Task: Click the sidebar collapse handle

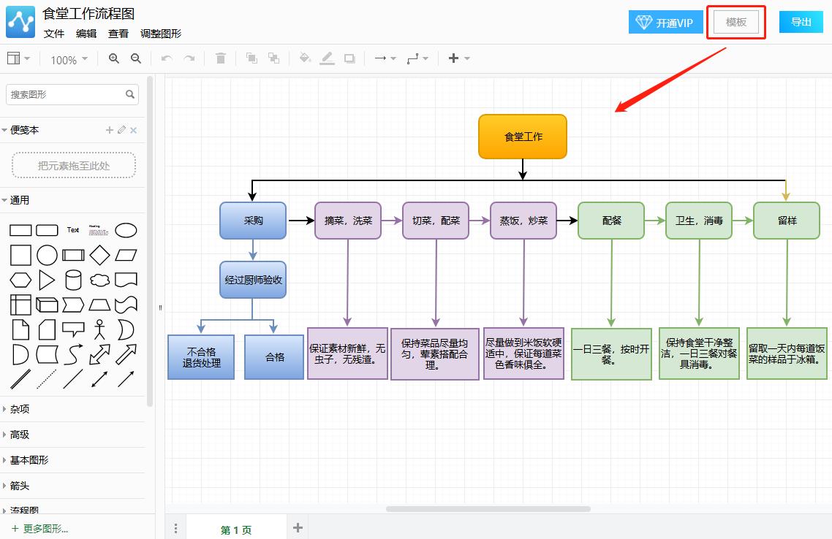Action: 160,307
